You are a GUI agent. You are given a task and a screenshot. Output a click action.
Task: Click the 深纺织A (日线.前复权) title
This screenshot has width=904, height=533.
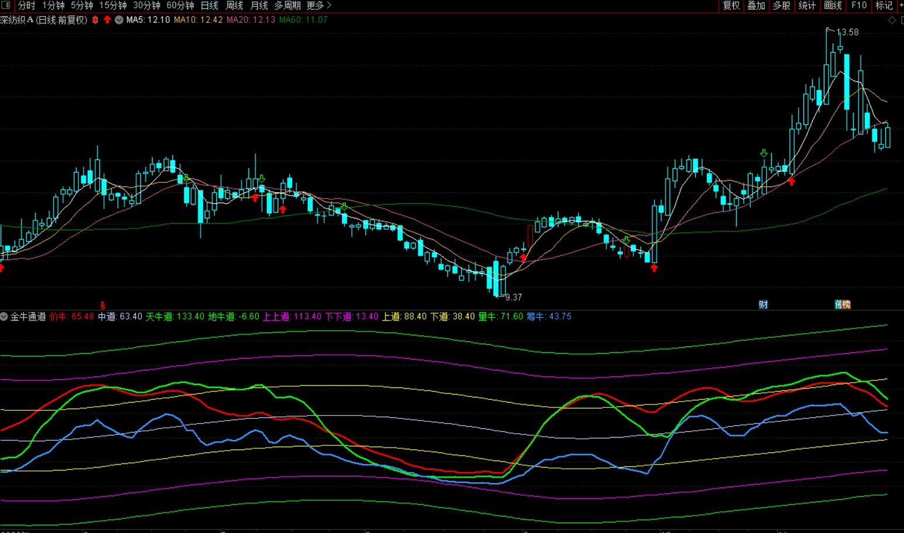pyautogui.click(x=44, y=20)
